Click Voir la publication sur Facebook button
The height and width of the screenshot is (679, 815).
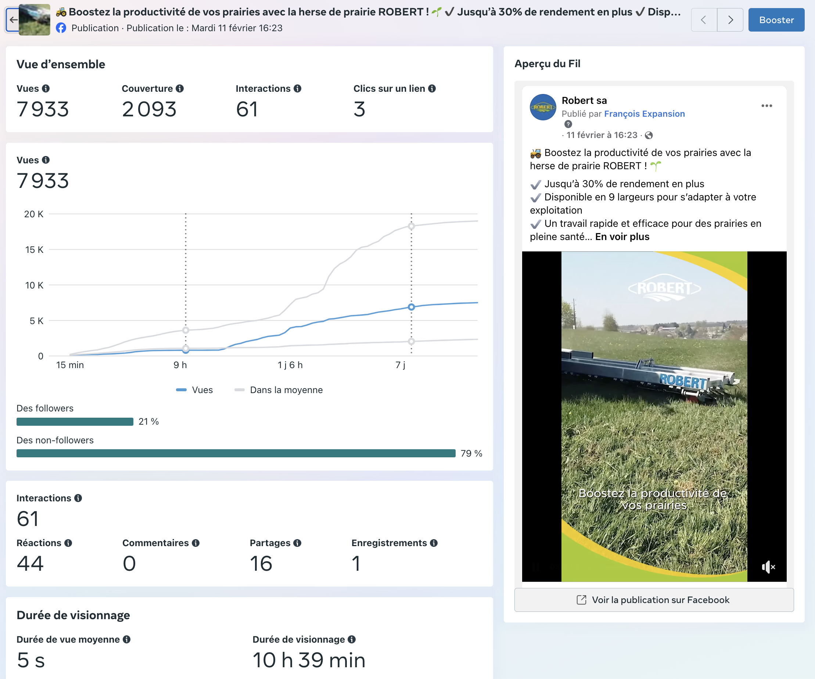point(654,600)
